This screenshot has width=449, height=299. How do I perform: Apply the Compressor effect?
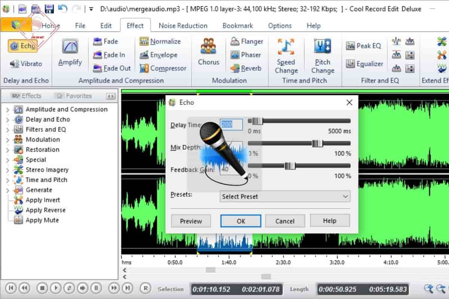163,68
